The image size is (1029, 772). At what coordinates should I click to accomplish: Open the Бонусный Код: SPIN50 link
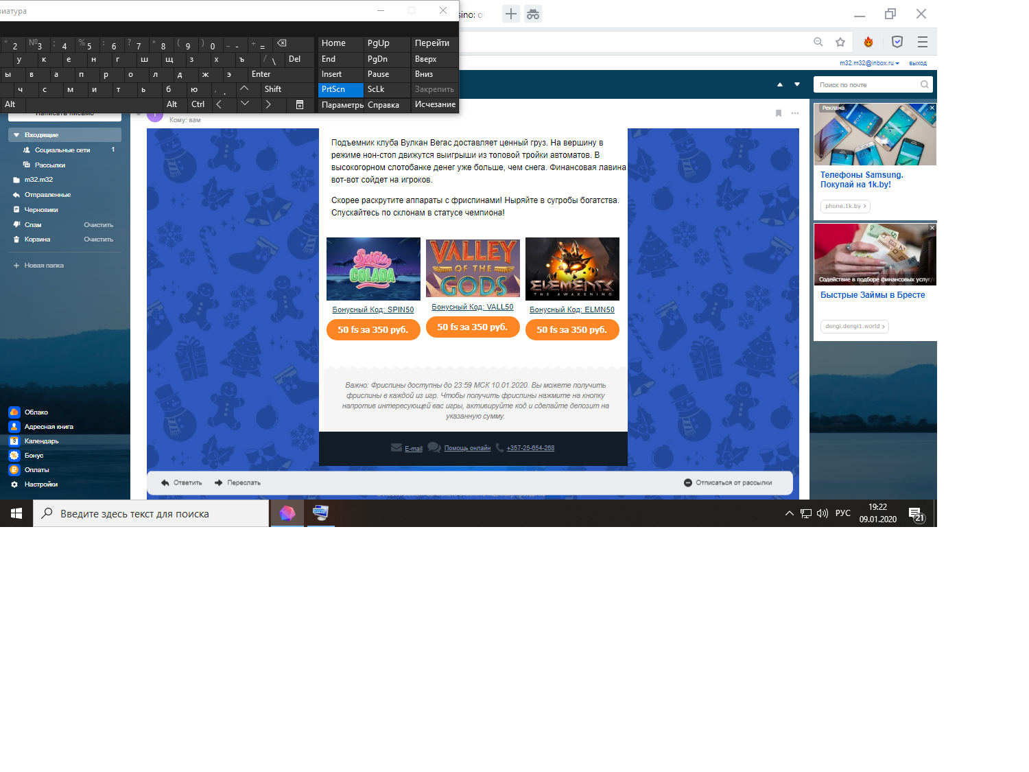(373, 309)
